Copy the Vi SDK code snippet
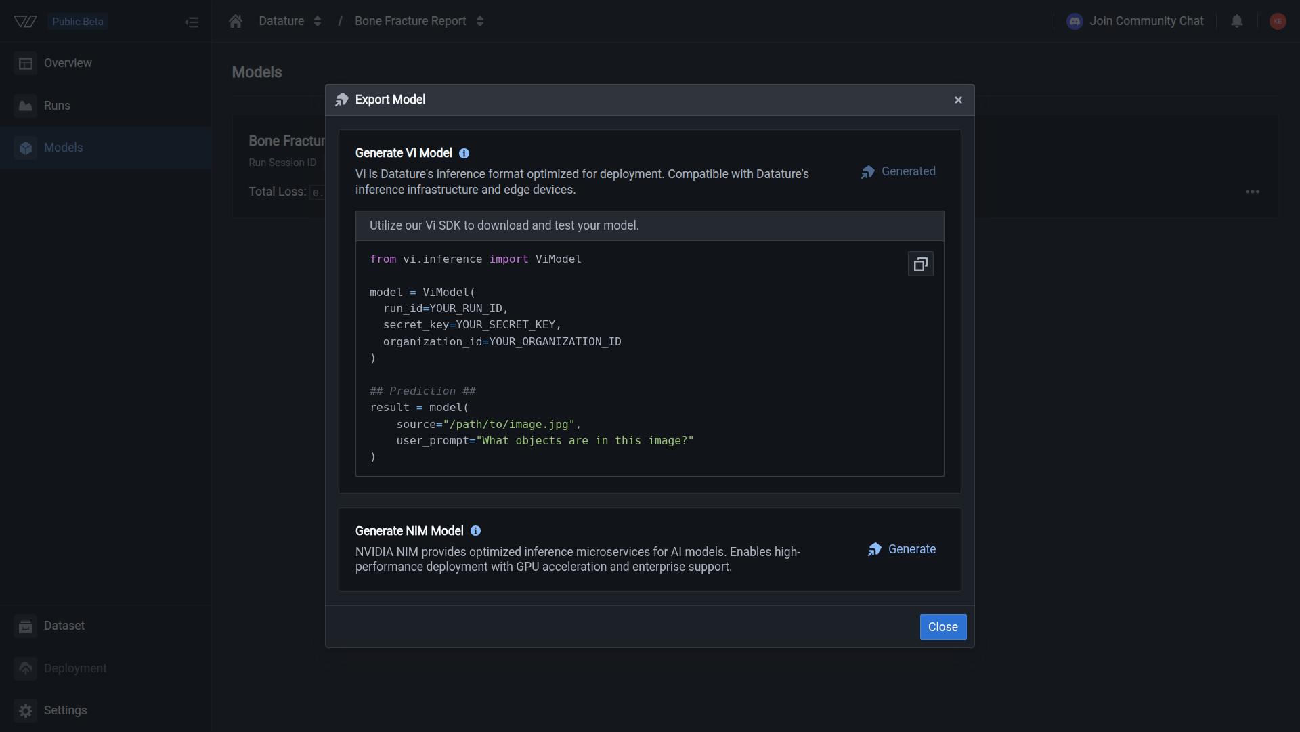Viewport: 1300px width, 732px height. pos(920,264)
